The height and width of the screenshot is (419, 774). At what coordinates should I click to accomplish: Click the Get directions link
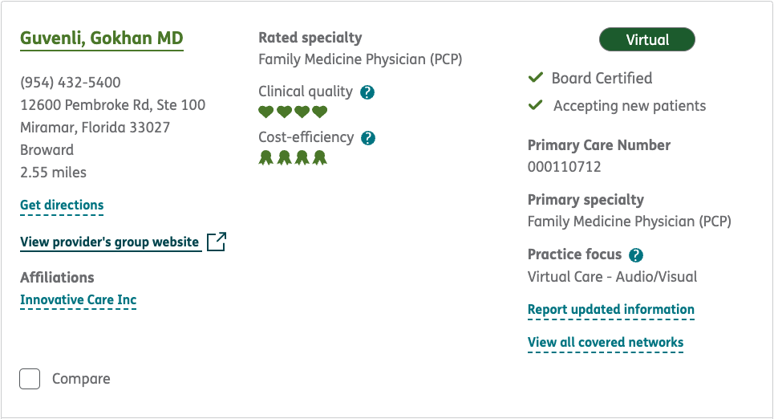click(x=62, y=205)
